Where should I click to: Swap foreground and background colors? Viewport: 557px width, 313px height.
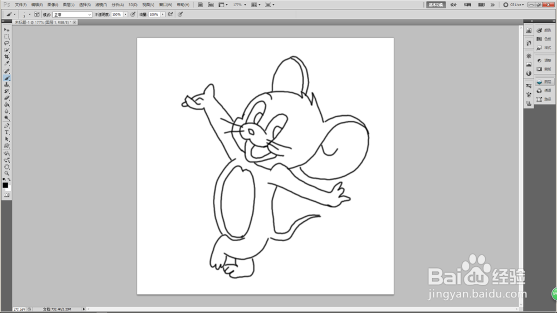click(x=9, y=180)
